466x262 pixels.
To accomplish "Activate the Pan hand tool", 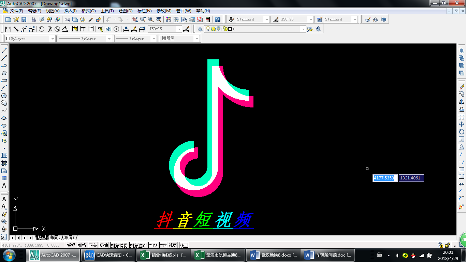I will [x=135, y=19].
